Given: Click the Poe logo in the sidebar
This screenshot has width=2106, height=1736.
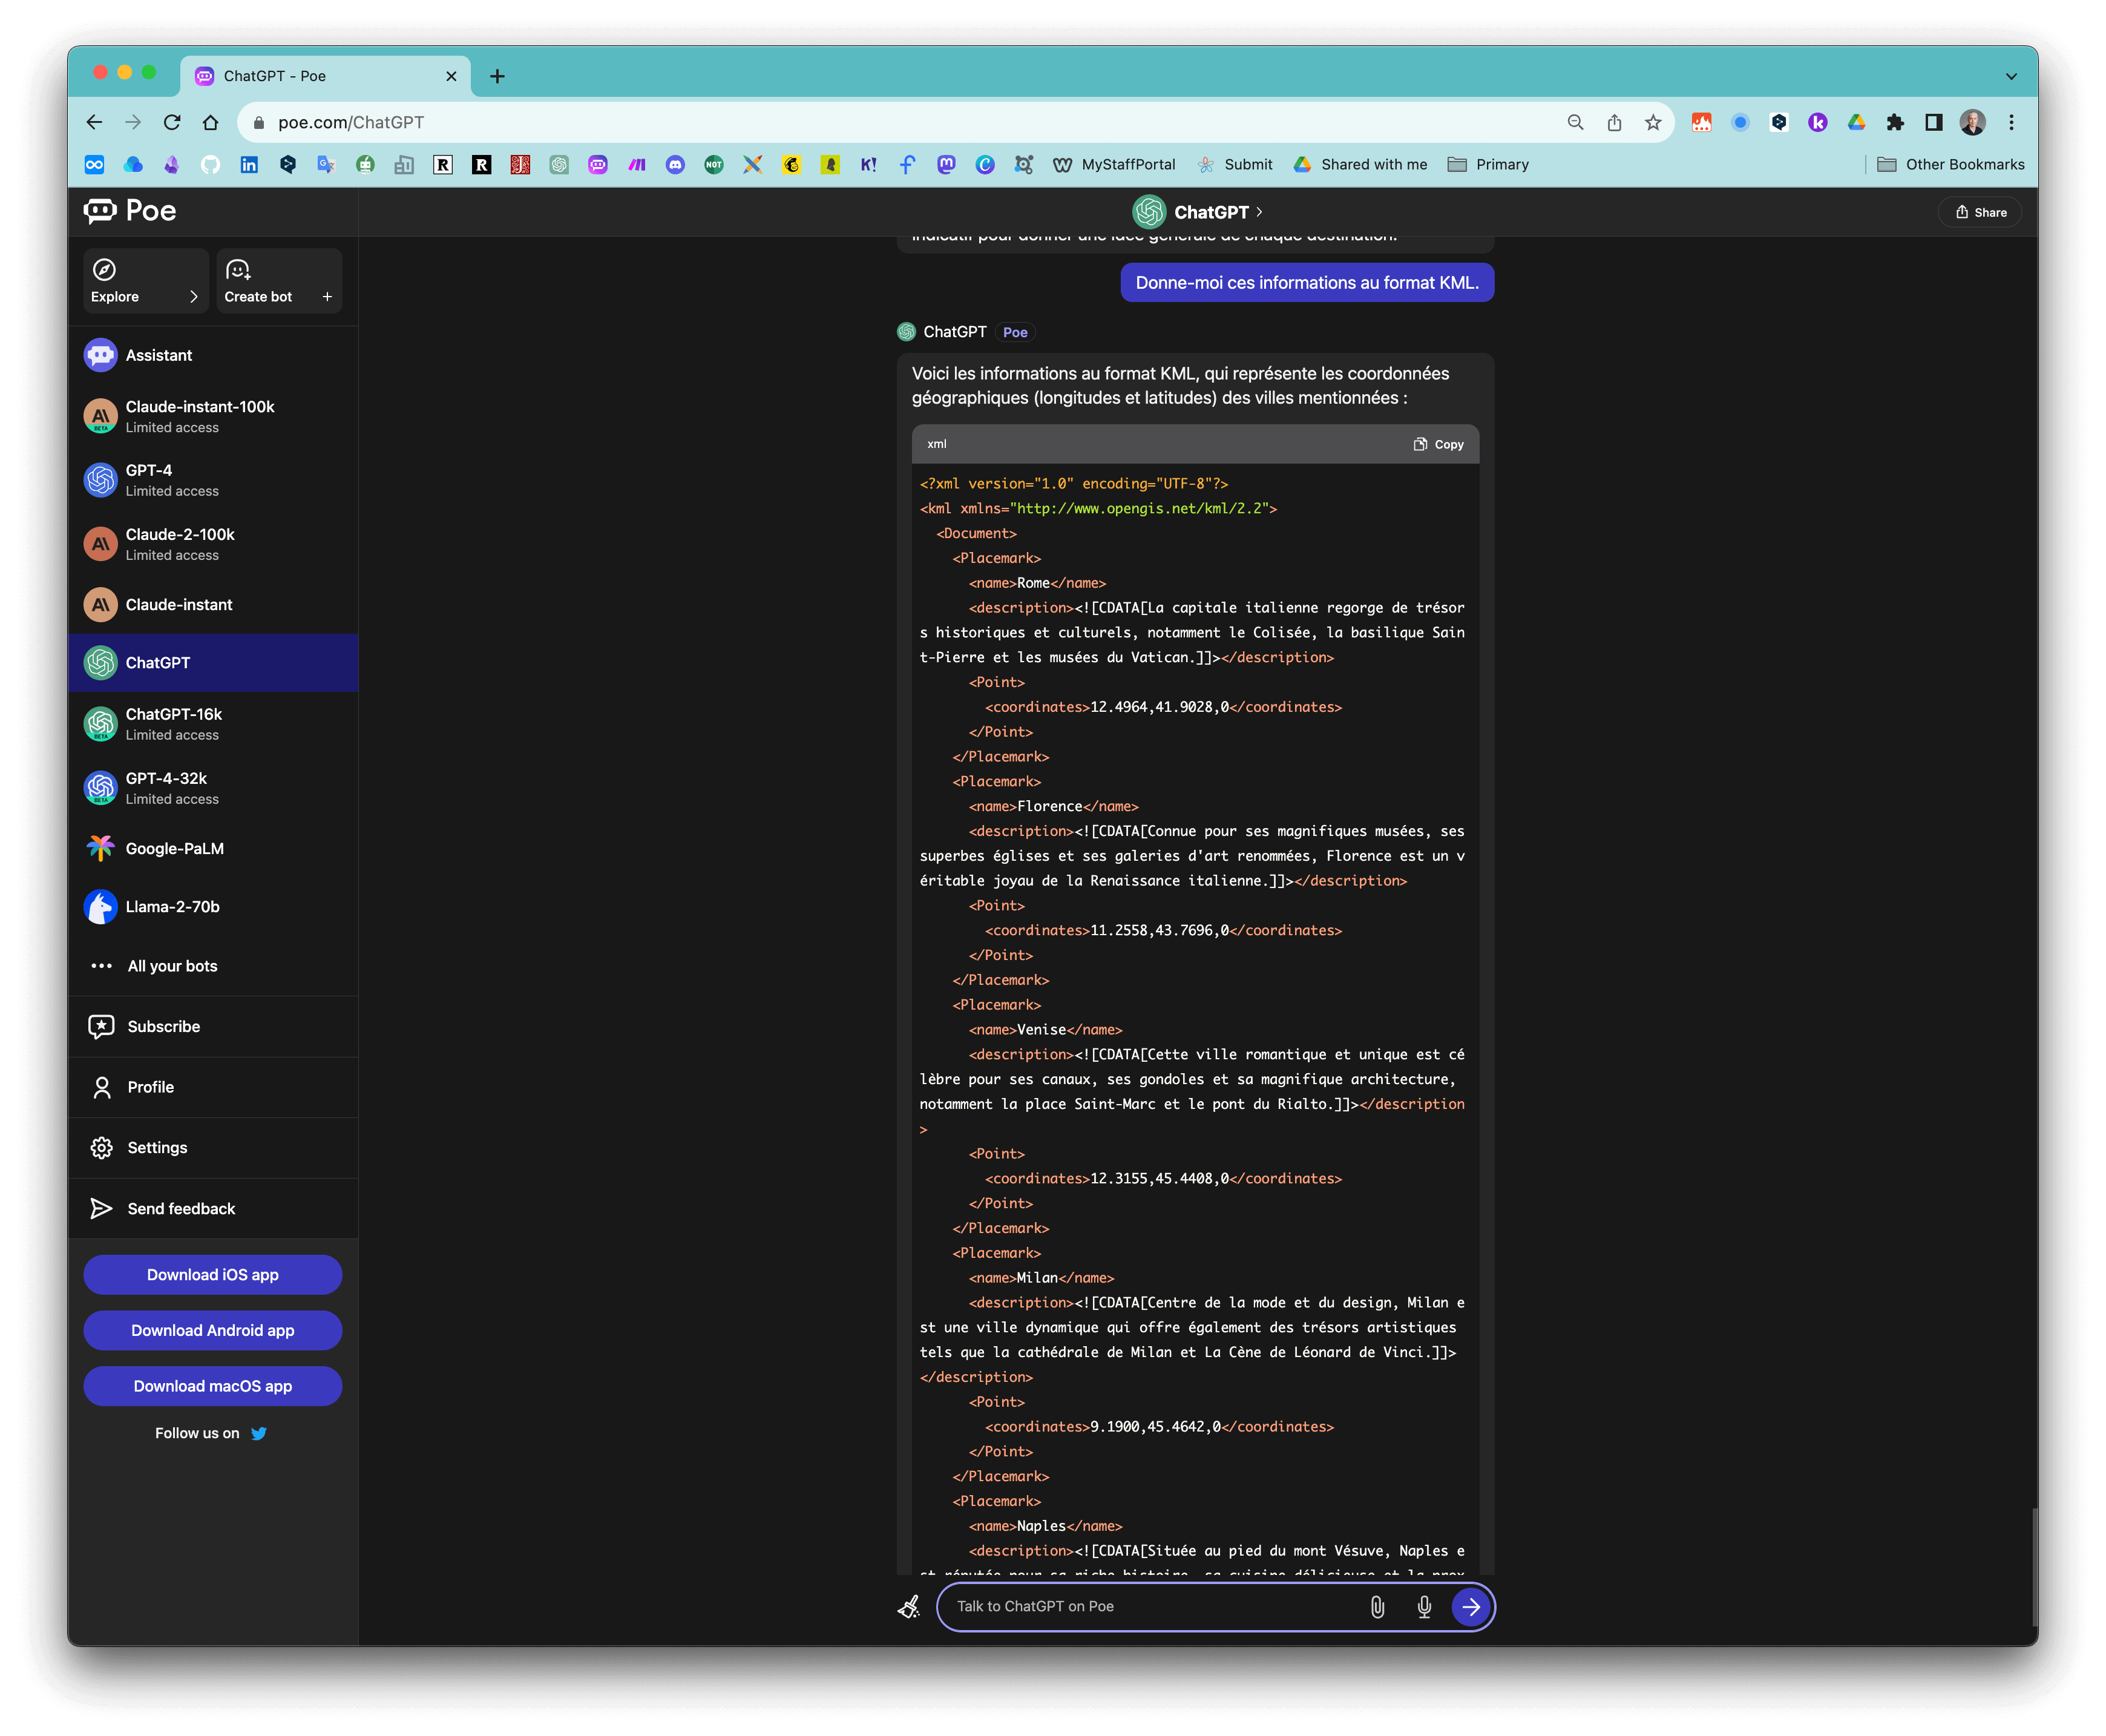Looking at the screenshot, I should point(130,211).
